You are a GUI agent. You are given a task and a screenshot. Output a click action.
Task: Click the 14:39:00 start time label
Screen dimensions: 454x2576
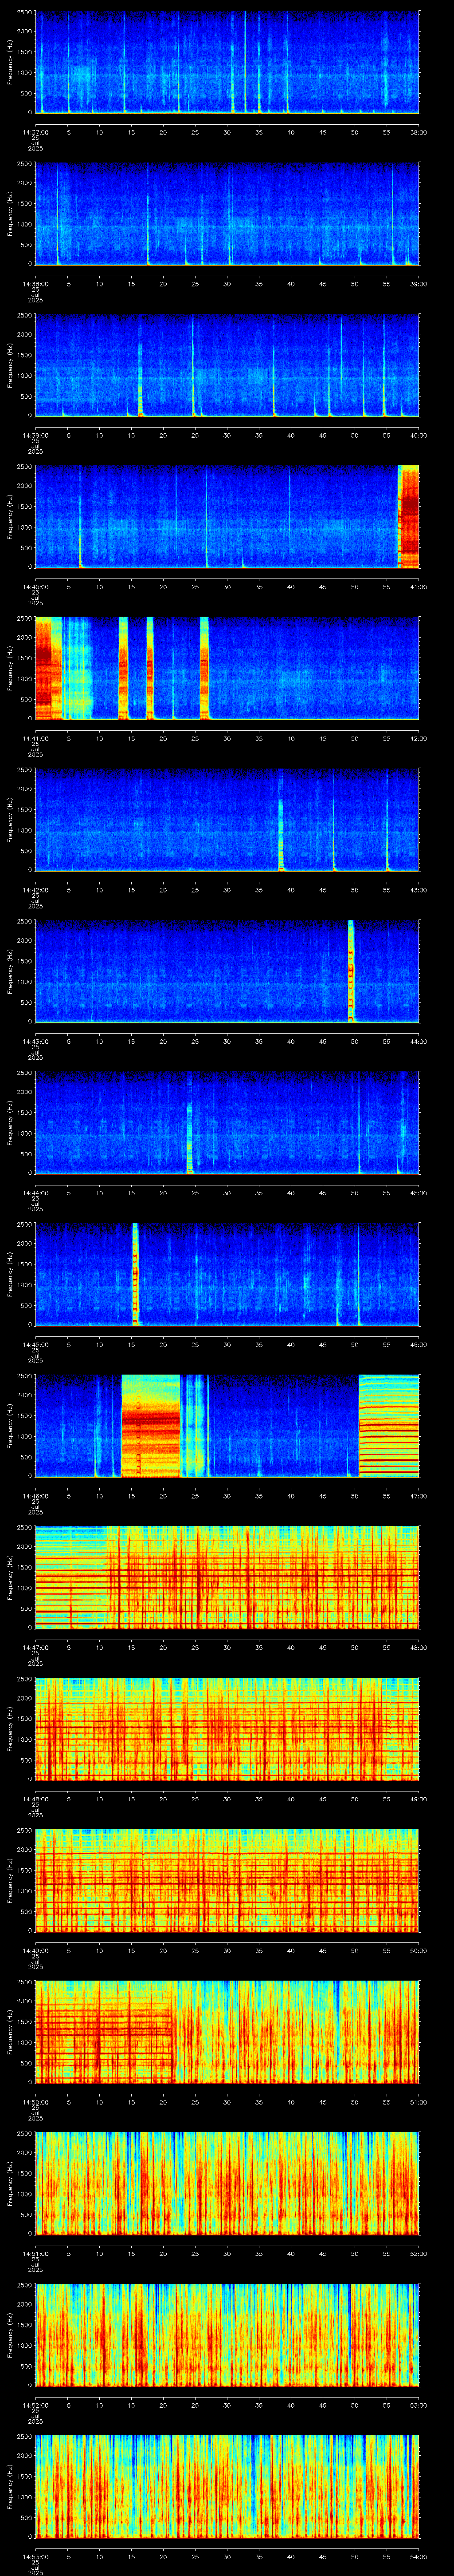pyautogui.click(x=35, y=435)
